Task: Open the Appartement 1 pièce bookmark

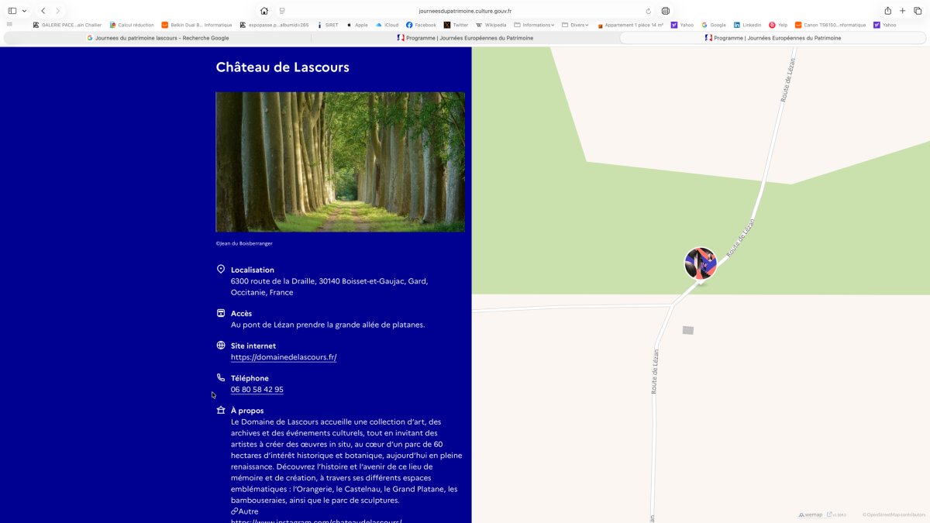Action: 630,25
